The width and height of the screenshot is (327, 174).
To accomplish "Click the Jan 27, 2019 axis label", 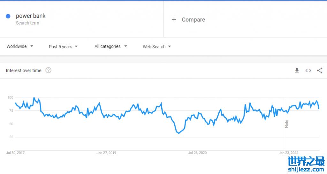I will click(x=106, y=153).
